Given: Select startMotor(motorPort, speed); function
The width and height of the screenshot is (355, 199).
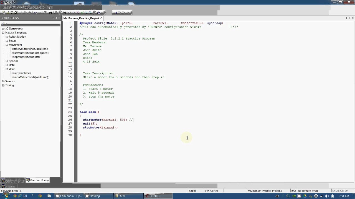Looking at the screenshot, I should (31, 53).
